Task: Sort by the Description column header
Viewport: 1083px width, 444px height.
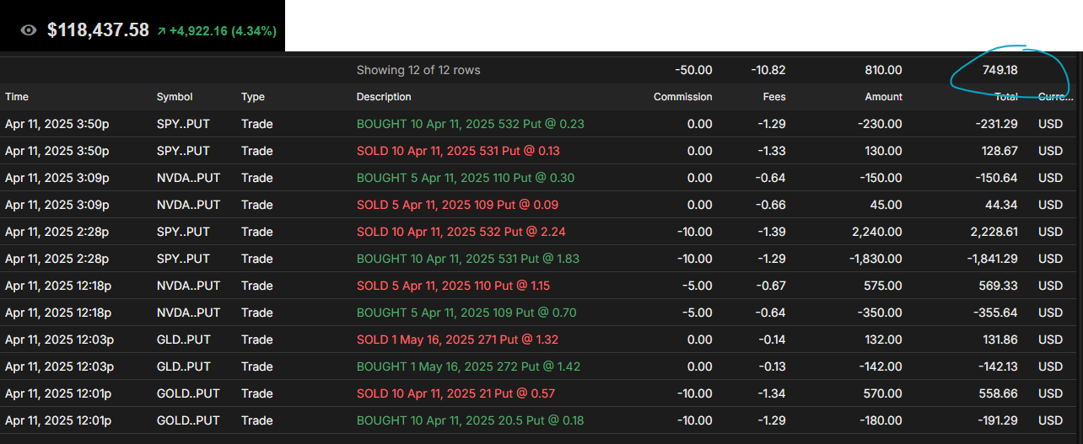Action: click(384, 97)
